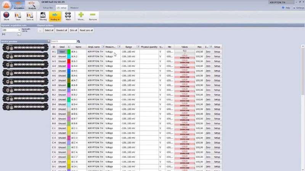The height and width of the screenshot is (171, 305).
Task: Toggle channel C-5 Unused button
Action: coord(62,147)
